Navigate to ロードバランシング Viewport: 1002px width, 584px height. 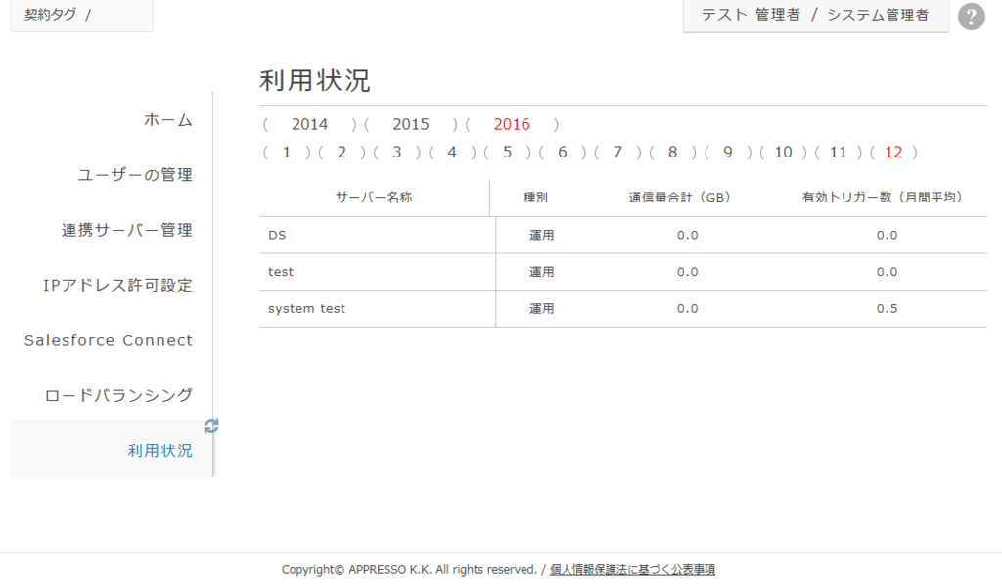pos(118,395)
